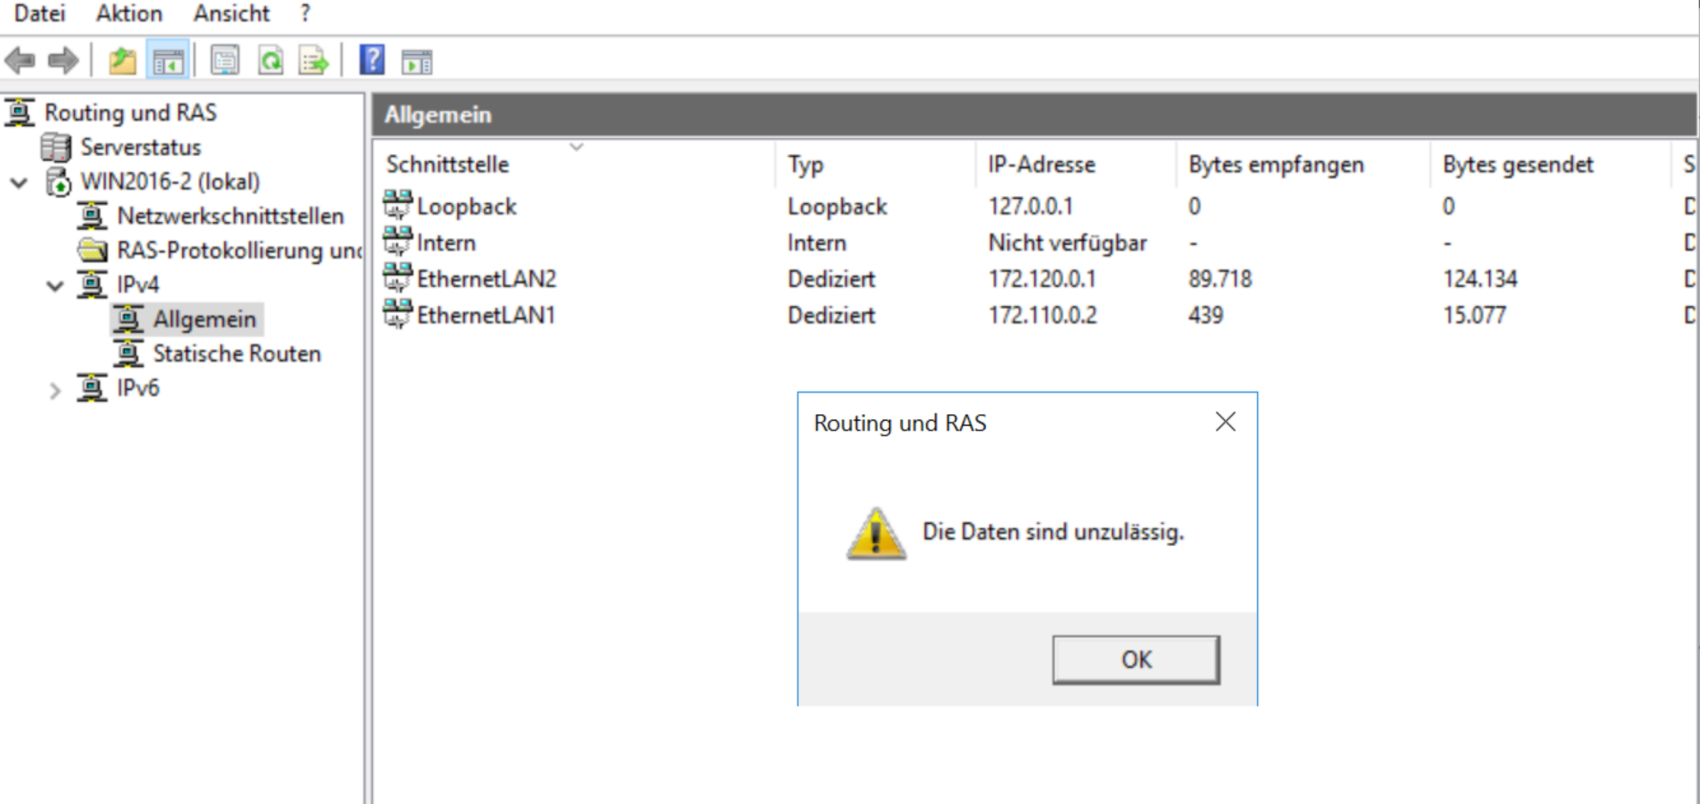Open the blue Help toolbar icon

372,60
